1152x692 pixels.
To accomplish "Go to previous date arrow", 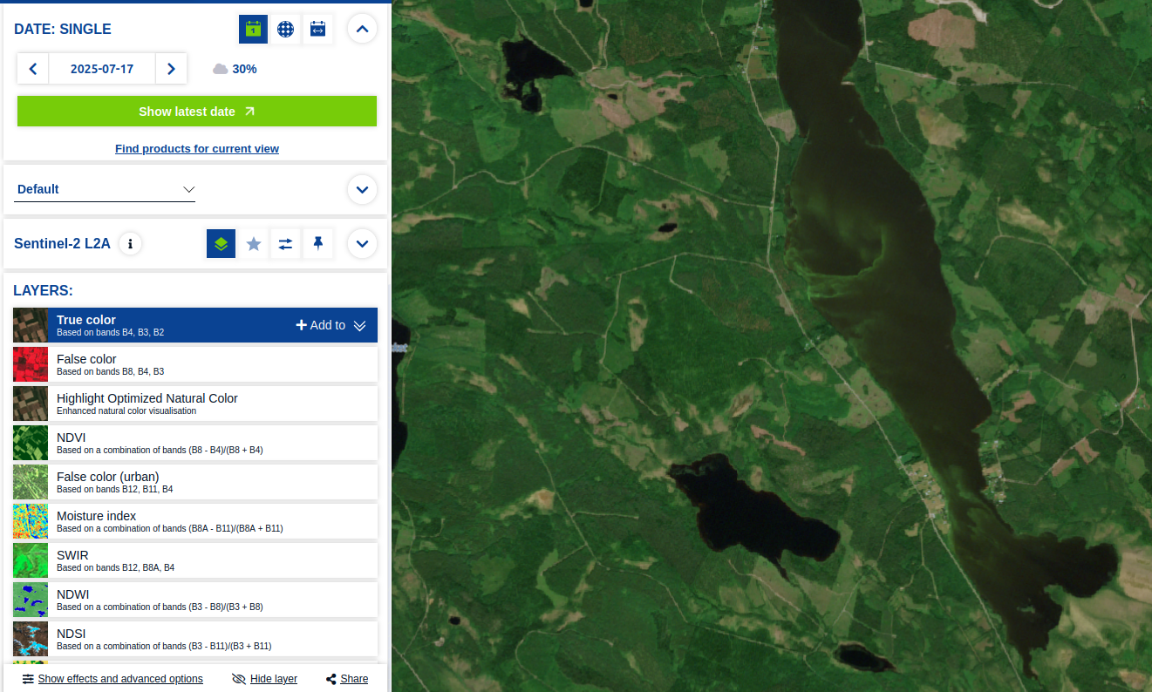I will 33,69.
